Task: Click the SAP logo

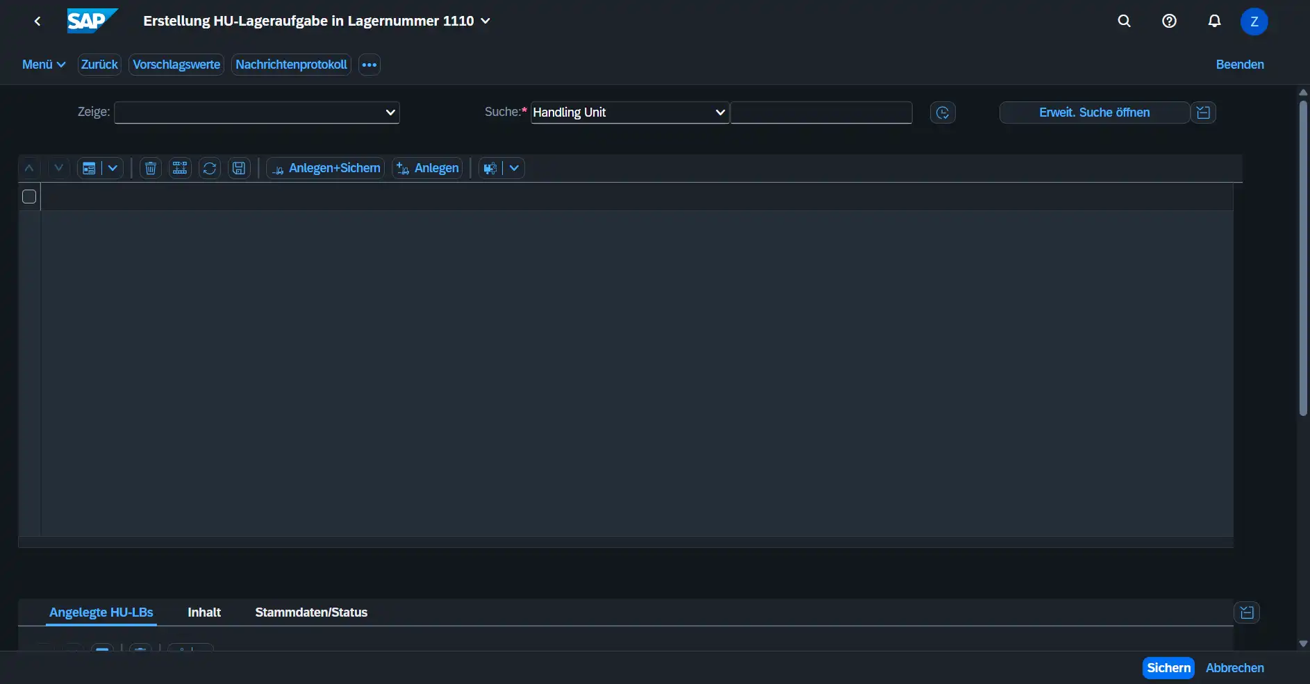Action: point(92,21)
